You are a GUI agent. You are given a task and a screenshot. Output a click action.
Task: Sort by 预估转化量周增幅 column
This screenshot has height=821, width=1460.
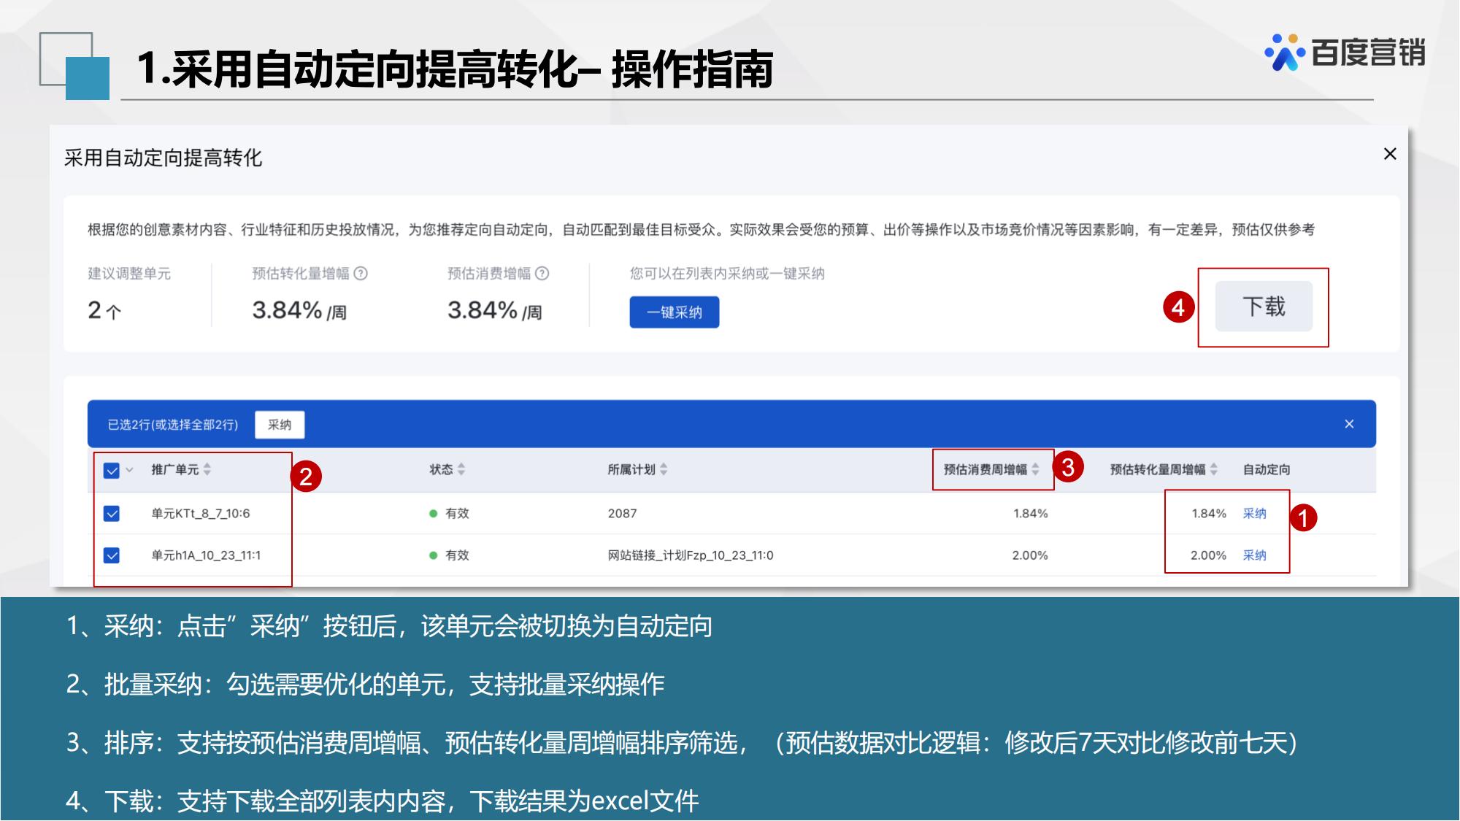pos(1213,469)
